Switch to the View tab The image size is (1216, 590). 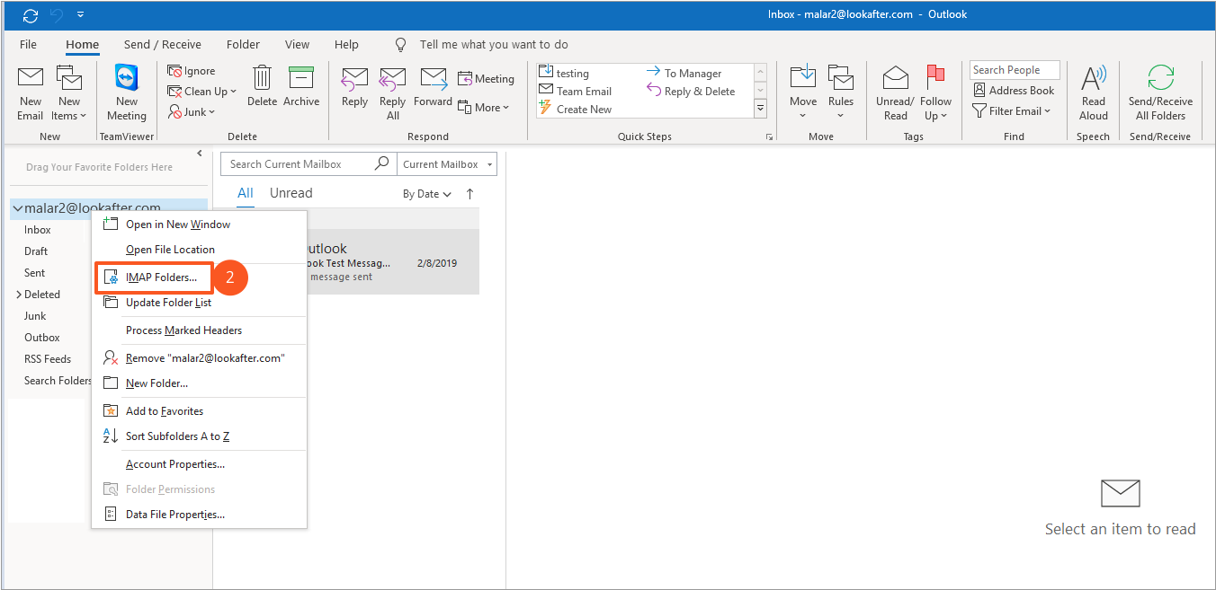[297, 44]
